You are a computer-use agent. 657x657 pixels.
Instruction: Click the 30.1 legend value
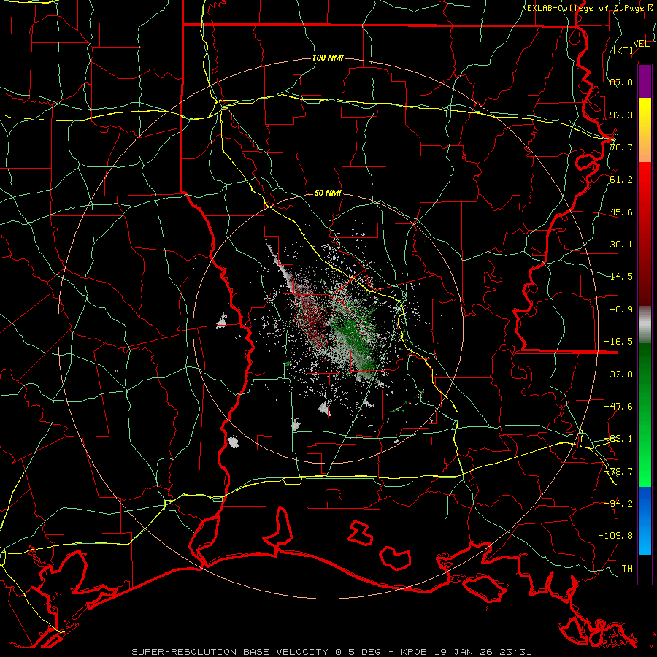(x=621, y=244)
